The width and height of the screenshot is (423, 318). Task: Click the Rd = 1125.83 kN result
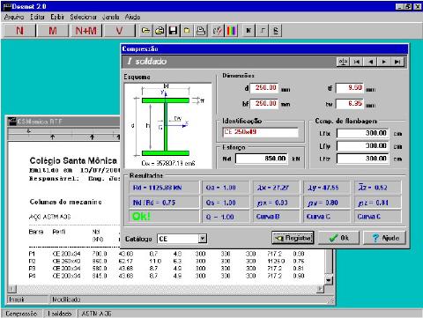tap(164, 188)
